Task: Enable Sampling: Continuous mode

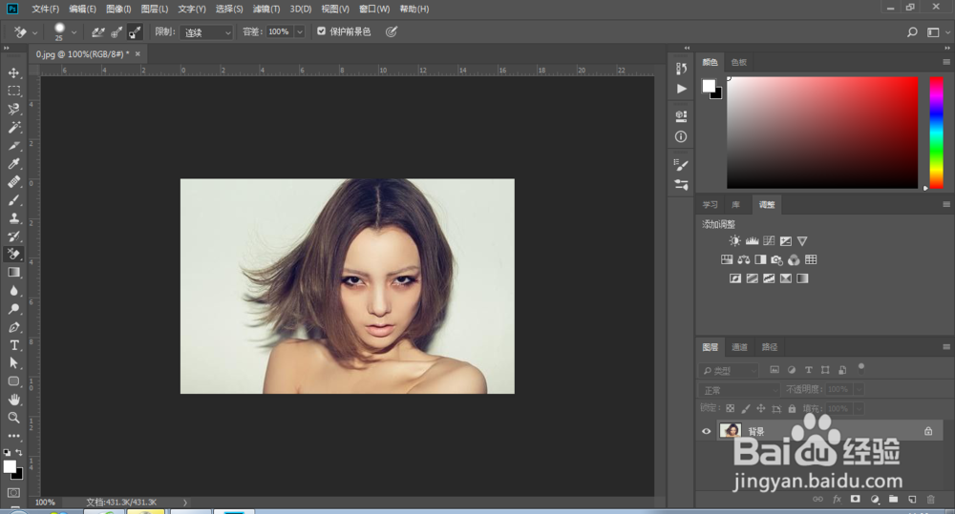Action: tap(98, 32)
